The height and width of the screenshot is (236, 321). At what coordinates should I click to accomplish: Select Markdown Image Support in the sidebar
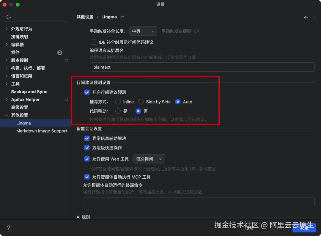tap(42, 131)
